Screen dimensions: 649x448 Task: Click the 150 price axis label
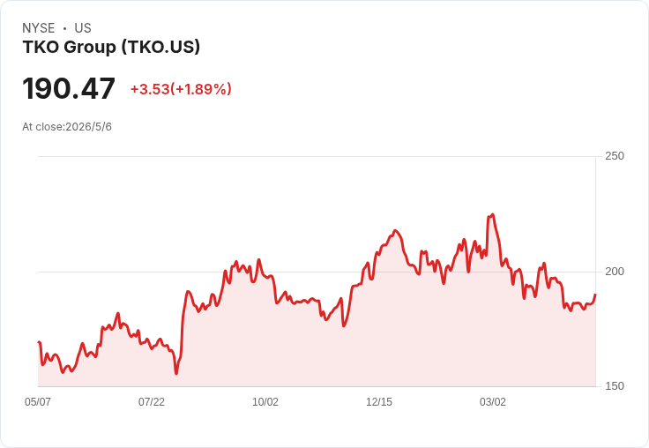tap(615, 386)
